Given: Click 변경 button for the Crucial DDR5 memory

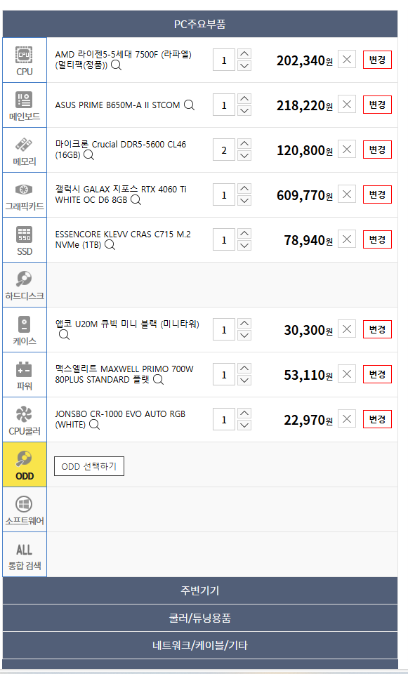Looking at the screenshot, I should 377,150.
